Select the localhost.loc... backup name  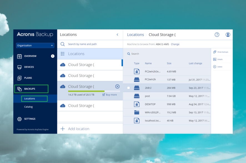[x=153, y=121]
